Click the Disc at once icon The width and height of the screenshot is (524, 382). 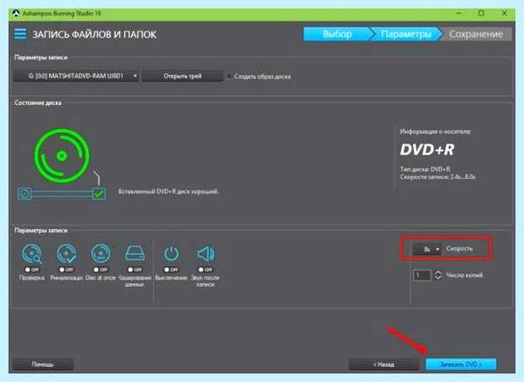[100, 254]
